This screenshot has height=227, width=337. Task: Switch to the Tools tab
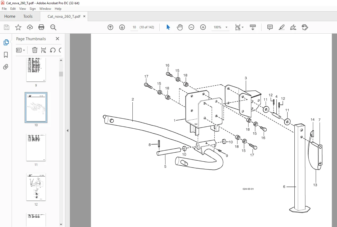coord(28,16)
